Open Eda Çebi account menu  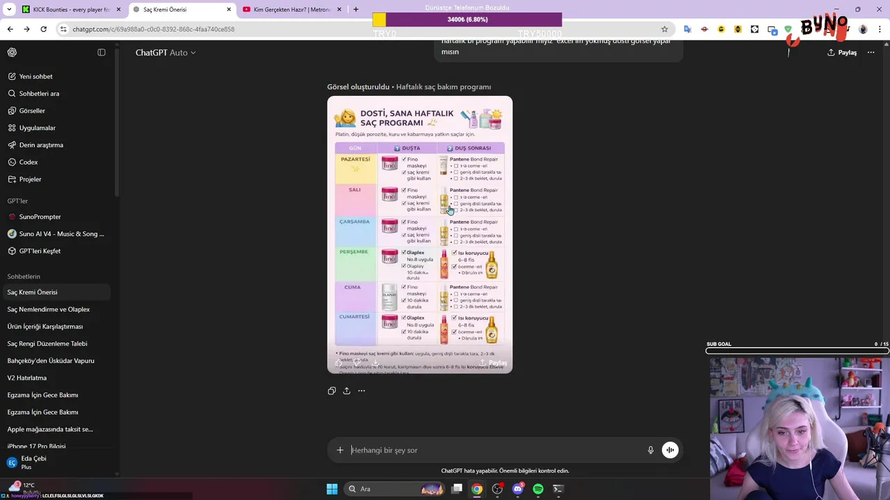56,462
